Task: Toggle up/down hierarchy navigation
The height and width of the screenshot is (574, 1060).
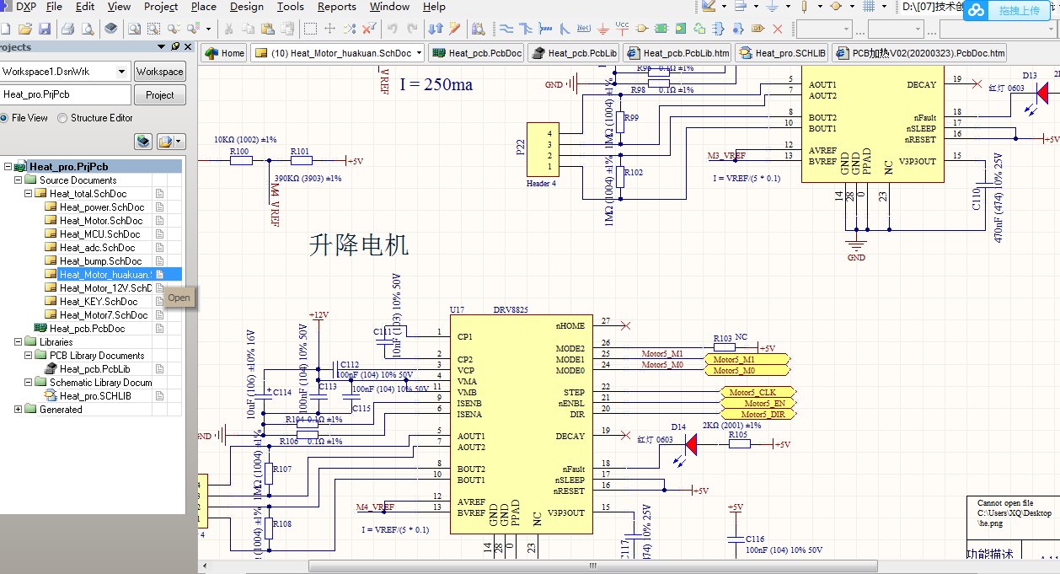Action: pos(435,29)
